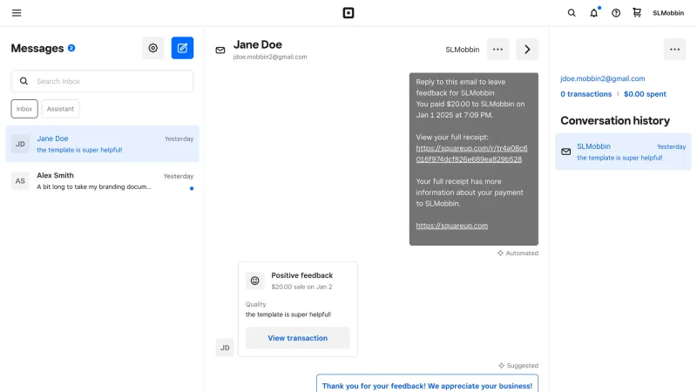Click the Jane Doe header name
The width and height of the screenshot is (697, 392).
(x=257, y=45)
